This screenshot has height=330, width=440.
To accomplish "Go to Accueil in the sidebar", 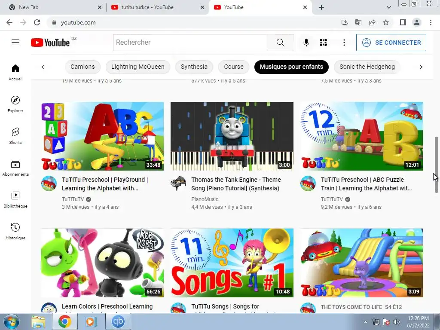I will coord(15,72).
